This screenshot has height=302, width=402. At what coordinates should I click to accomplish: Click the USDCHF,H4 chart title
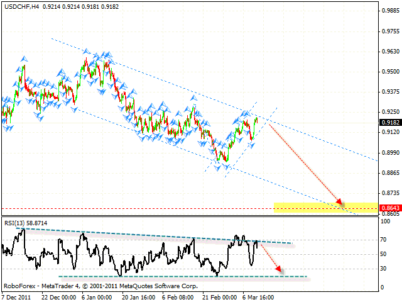[x=20, y=6]
